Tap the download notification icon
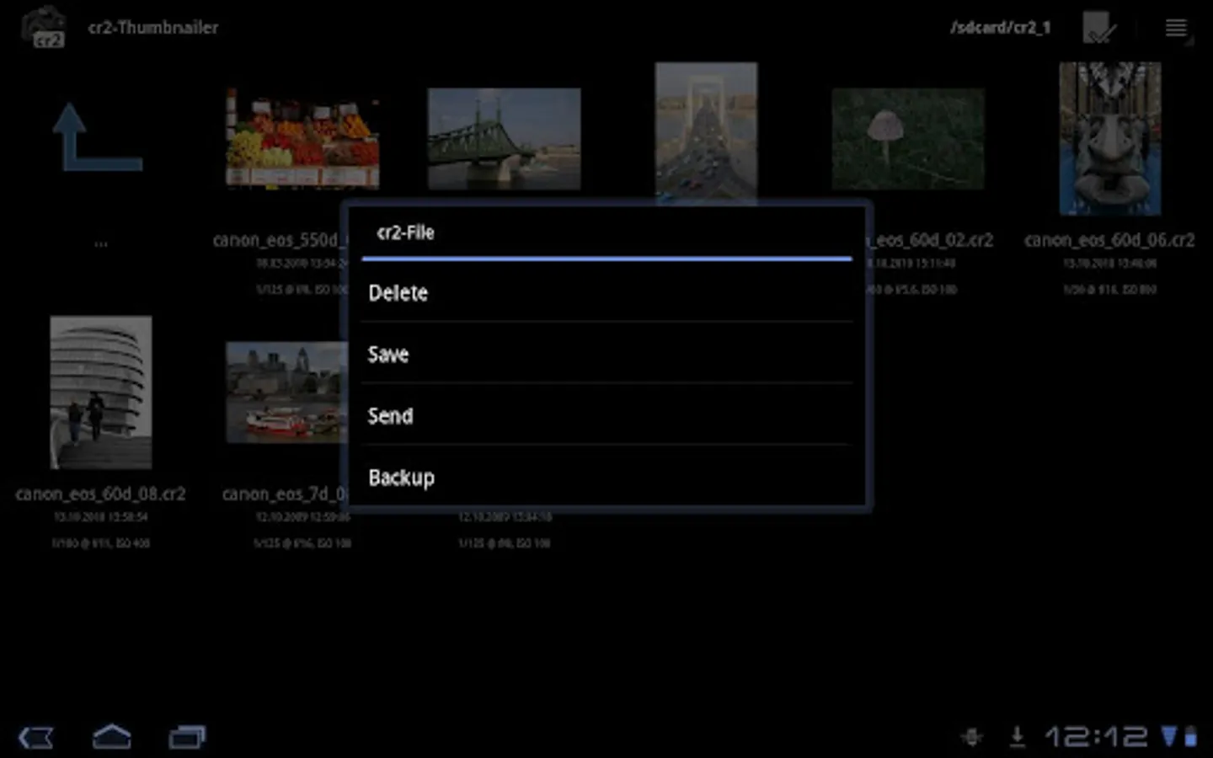The height and width of the screenshot is (758, 1213). [1018, 737]
